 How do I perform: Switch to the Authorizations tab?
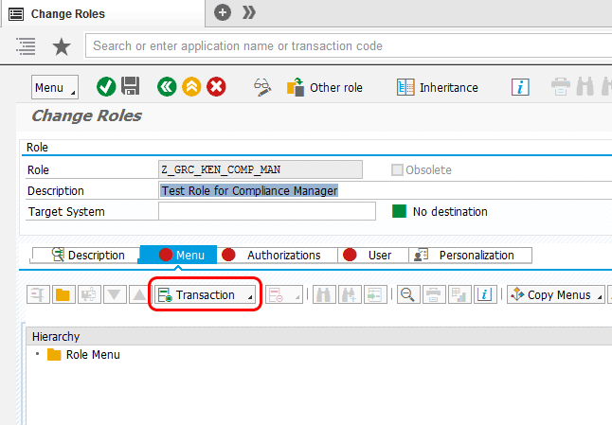tap(278, 255)
